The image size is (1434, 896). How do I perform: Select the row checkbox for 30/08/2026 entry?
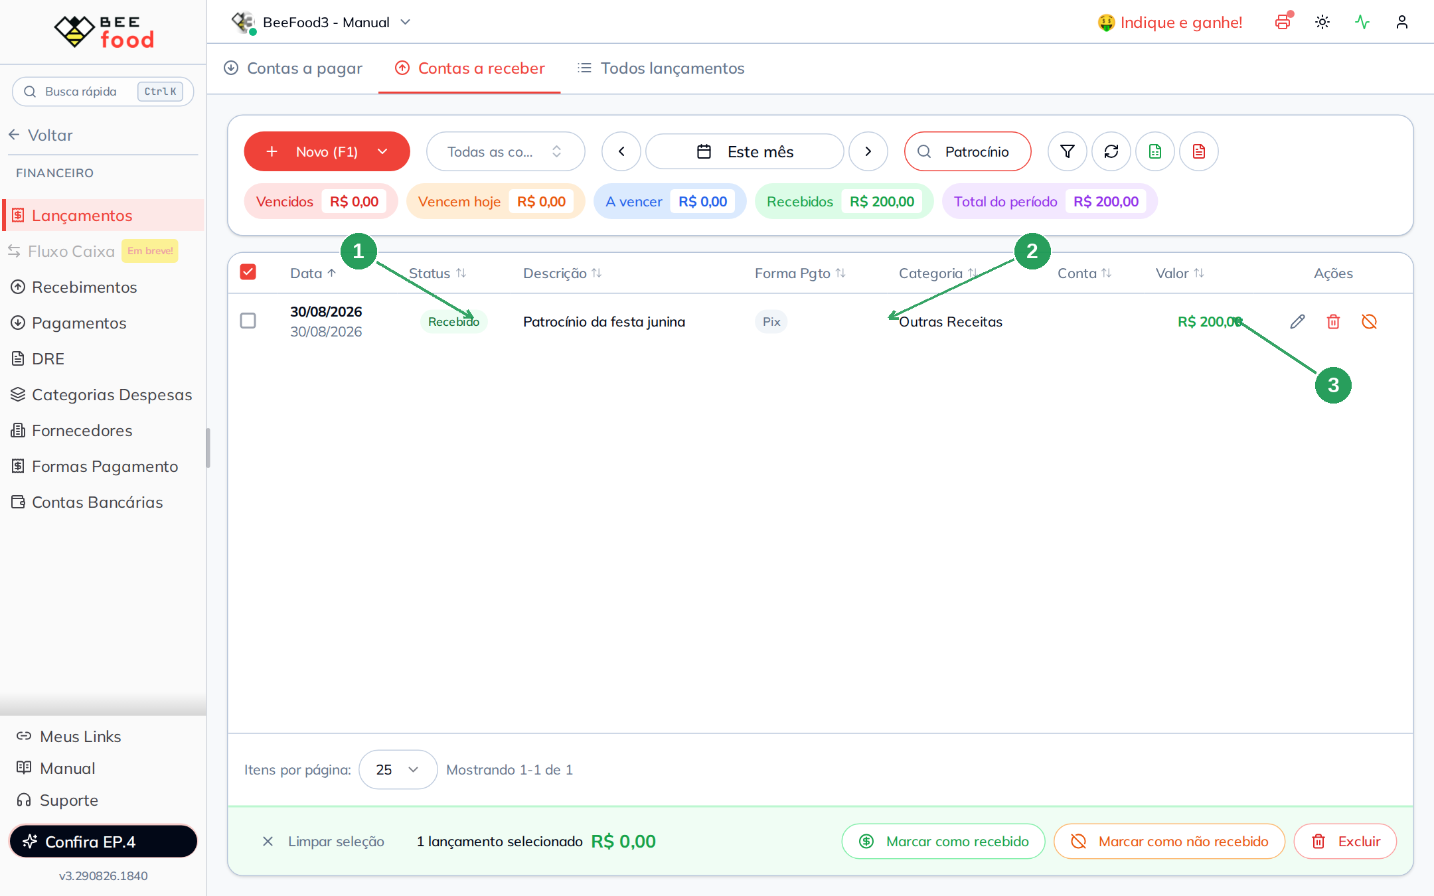(248, 321)
